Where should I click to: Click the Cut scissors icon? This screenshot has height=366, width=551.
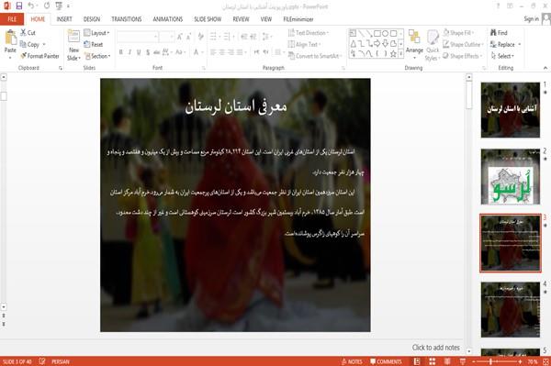point(23,33)
